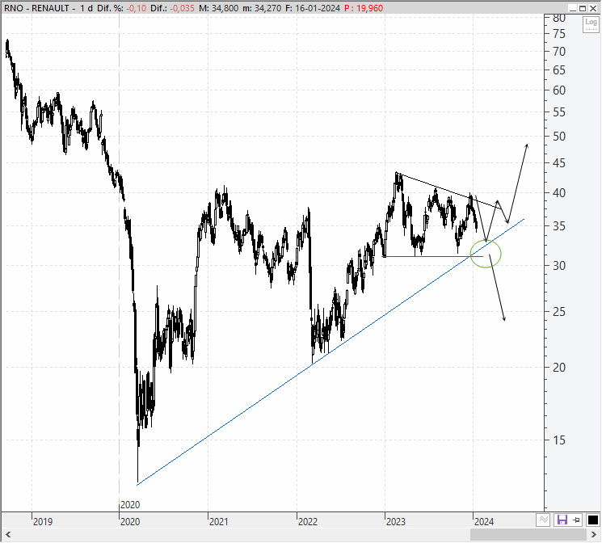
Task: Click the 2023 time axis label
Action: [396, 521]
